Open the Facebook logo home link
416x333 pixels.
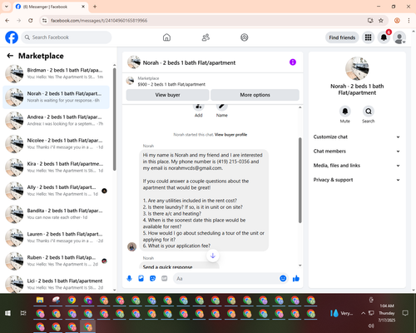(12, 37)
